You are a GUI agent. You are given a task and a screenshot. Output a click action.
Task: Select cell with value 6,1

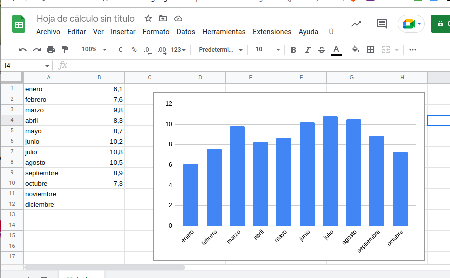click(99, 89)
